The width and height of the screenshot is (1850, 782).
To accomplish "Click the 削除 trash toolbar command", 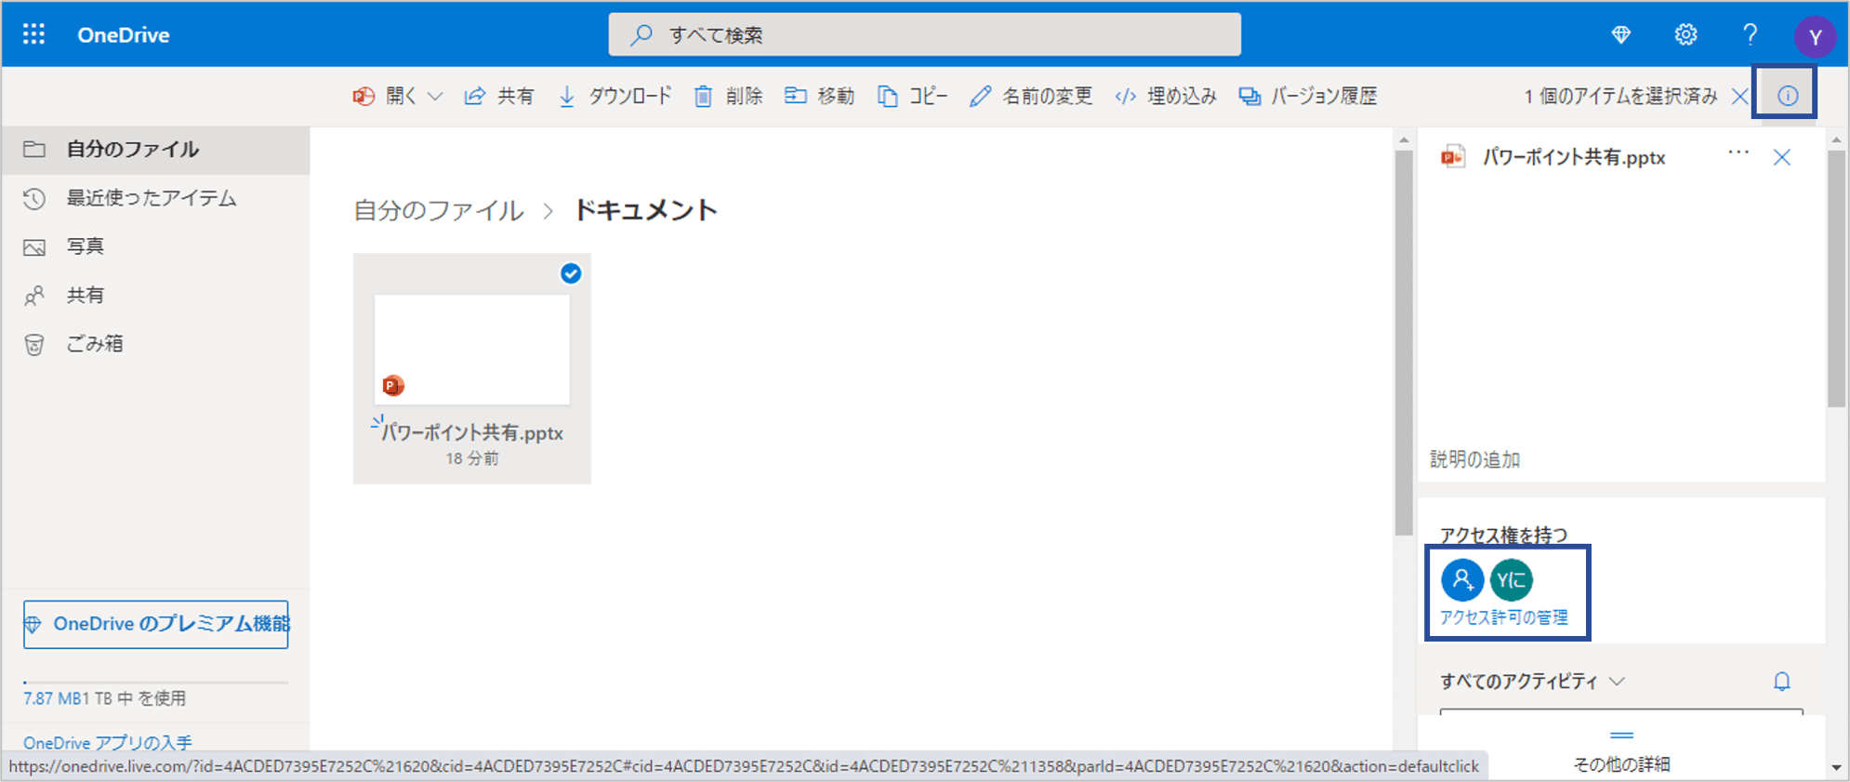I will tap(728, 96).
